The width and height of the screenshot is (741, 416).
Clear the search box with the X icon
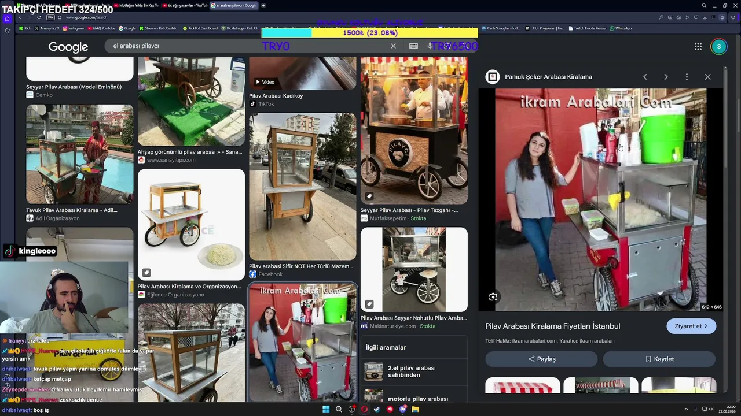(x=393, y=46)
